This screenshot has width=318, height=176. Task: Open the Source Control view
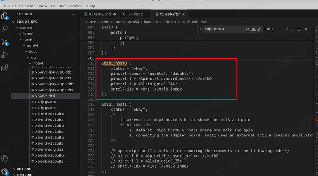(x=5, y=42)
